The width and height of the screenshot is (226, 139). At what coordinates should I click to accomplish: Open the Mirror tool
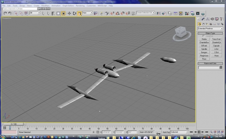tap(159, 14)
